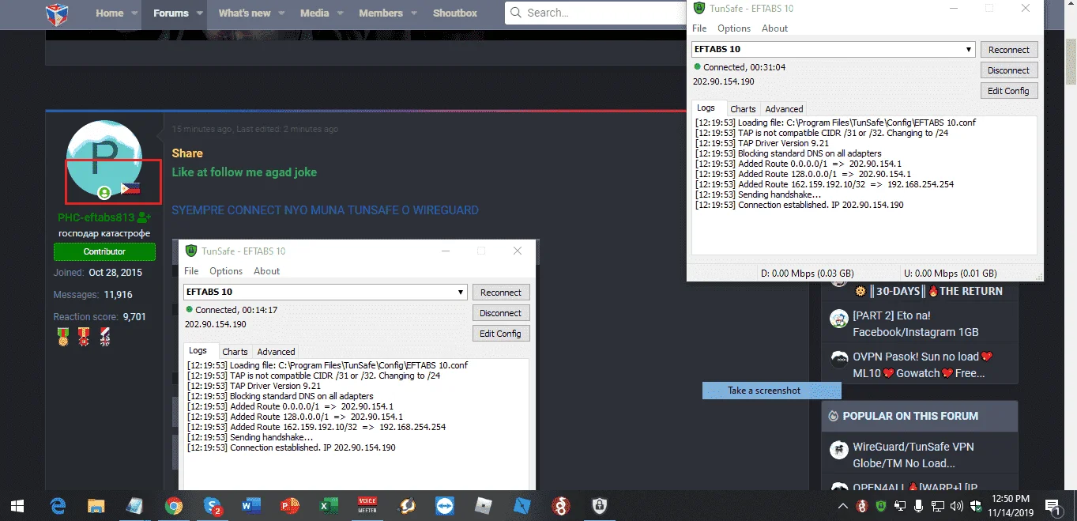Viewport: 1077px width, 521px height.
Task: Click Disconnect in the TunSafe window
Action: tap(1009, 70)
